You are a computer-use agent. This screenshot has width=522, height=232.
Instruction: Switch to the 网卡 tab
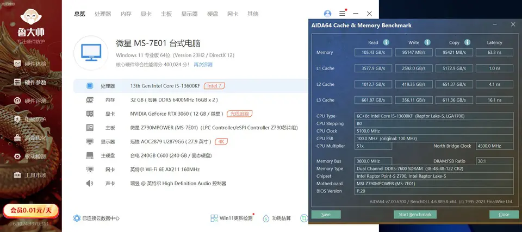pyautogui.click(x=233, y=14)
